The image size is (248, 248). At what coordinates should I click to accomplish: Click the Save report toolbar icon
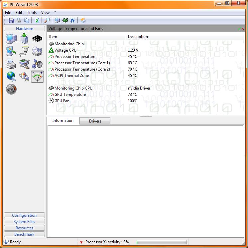(11, 20)
